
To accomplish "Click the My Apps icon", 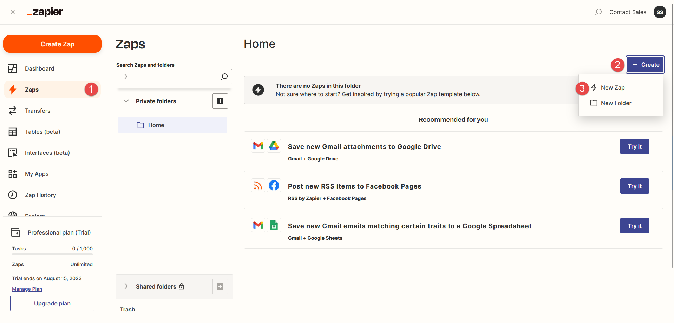I will coord(13,174).
